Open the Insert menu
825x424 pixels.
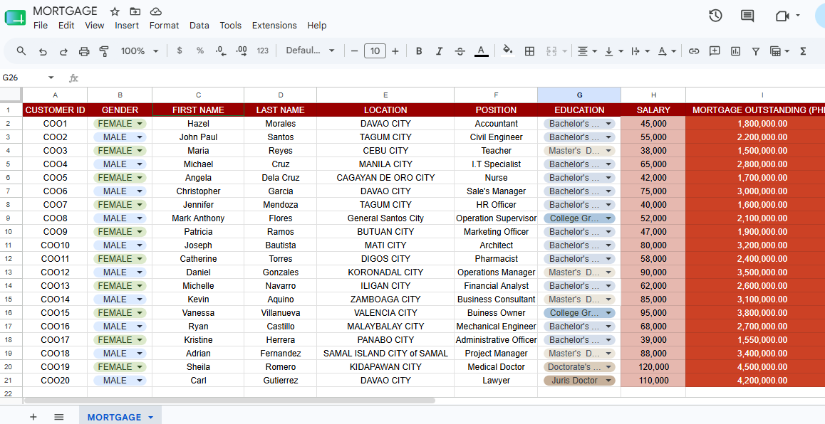click(x=127, y=25)
